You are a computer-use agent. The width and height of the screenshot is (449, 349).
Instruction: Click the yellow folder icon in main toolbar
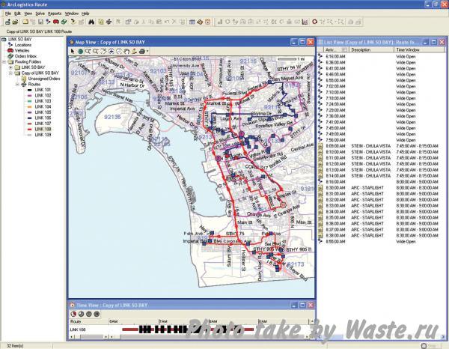[25, 22]
